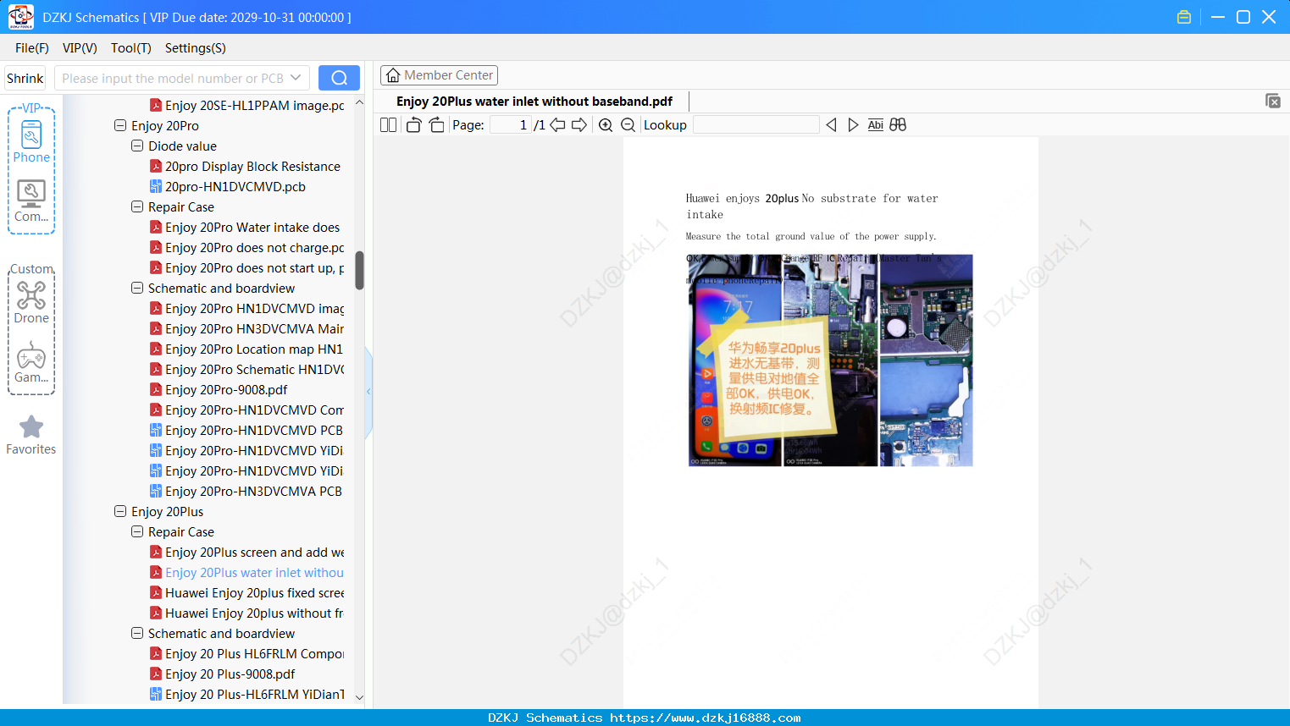Find previous lookup match
The height and width of the screenshot is (726, 1290).
tap(831, 125)
